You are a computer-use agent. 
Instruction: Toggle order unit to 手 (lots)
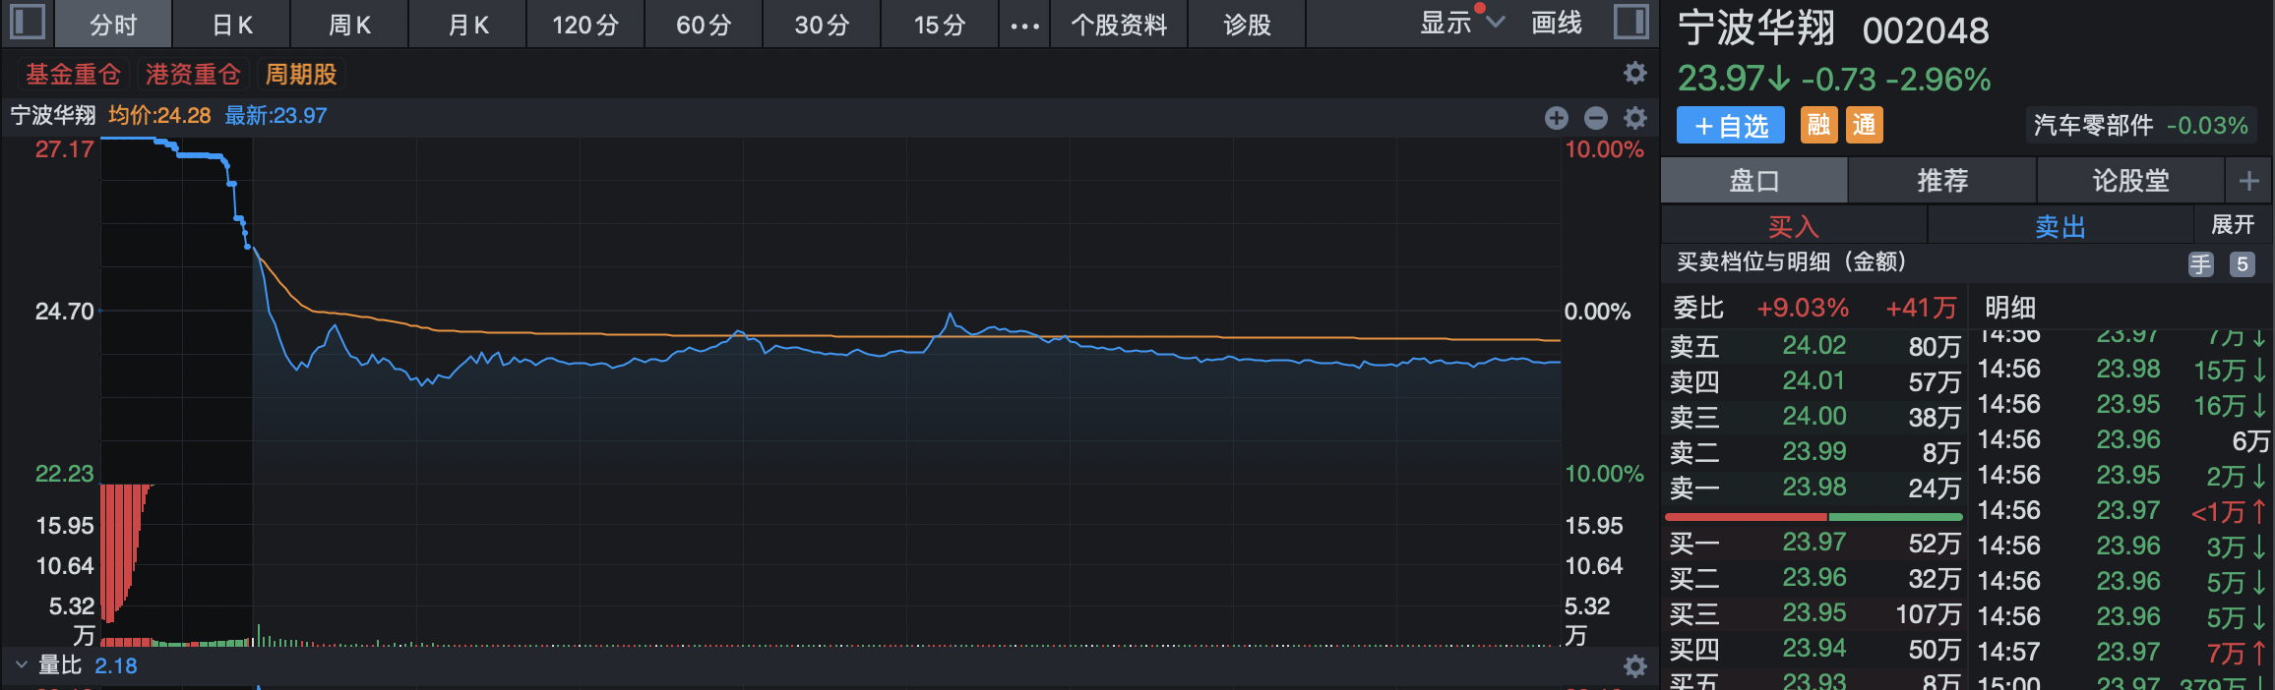point(2200,263)
